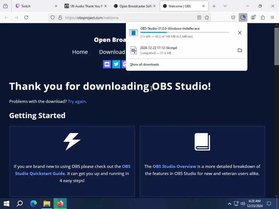Click the book overview icon
The image size is (279, 209).
tap(202, 142)
